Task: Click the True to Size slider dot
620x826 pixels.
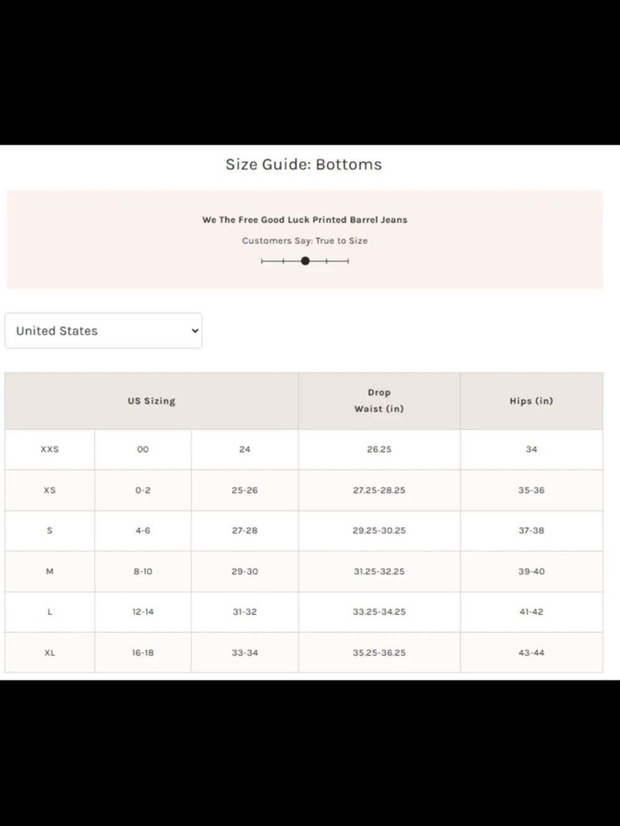Action: pos(305,261)
